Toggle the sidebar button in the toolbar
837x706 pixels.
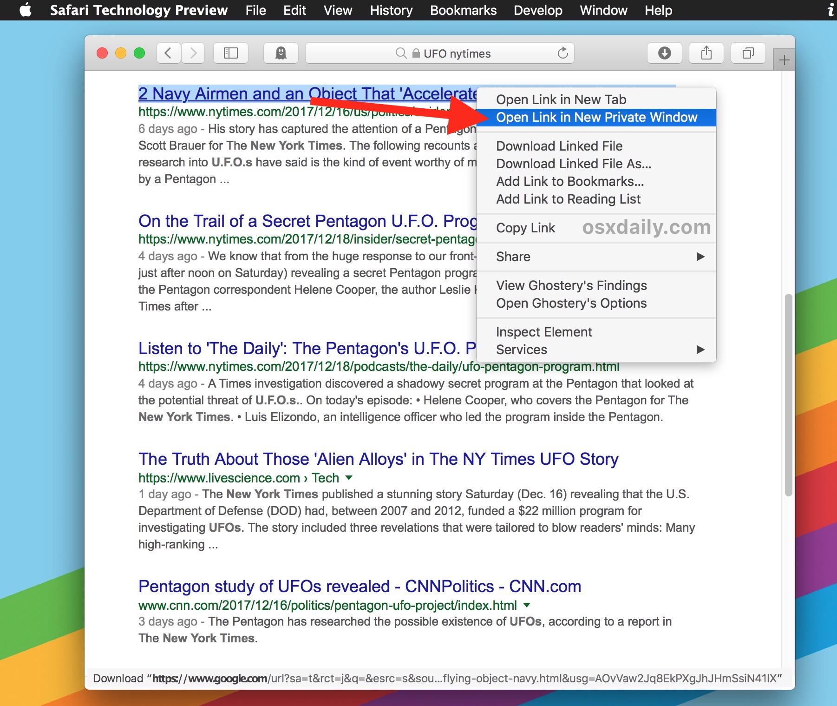[x=231, y=53]
